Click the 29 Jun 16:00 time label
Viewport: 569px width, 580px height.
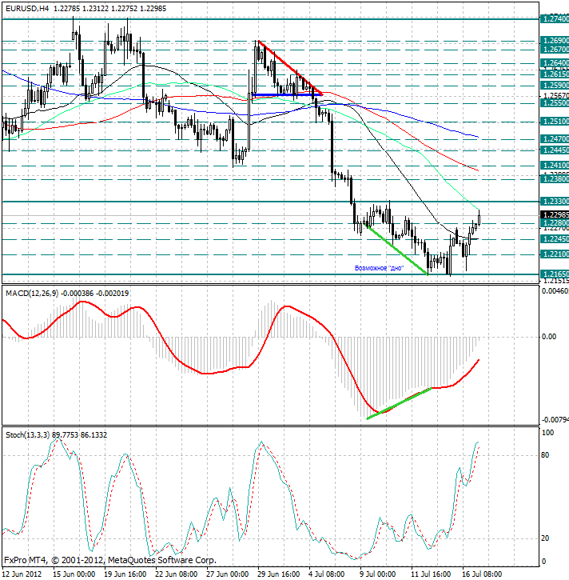point(279,574)
